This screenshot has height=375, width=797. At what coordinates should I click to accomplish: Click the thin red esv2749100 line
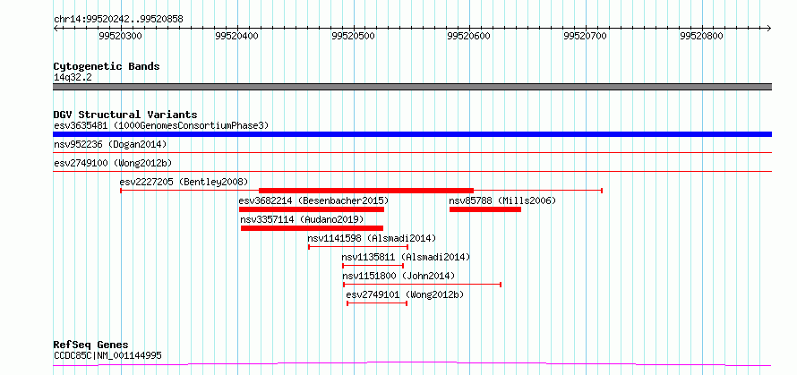pos(412,171)
